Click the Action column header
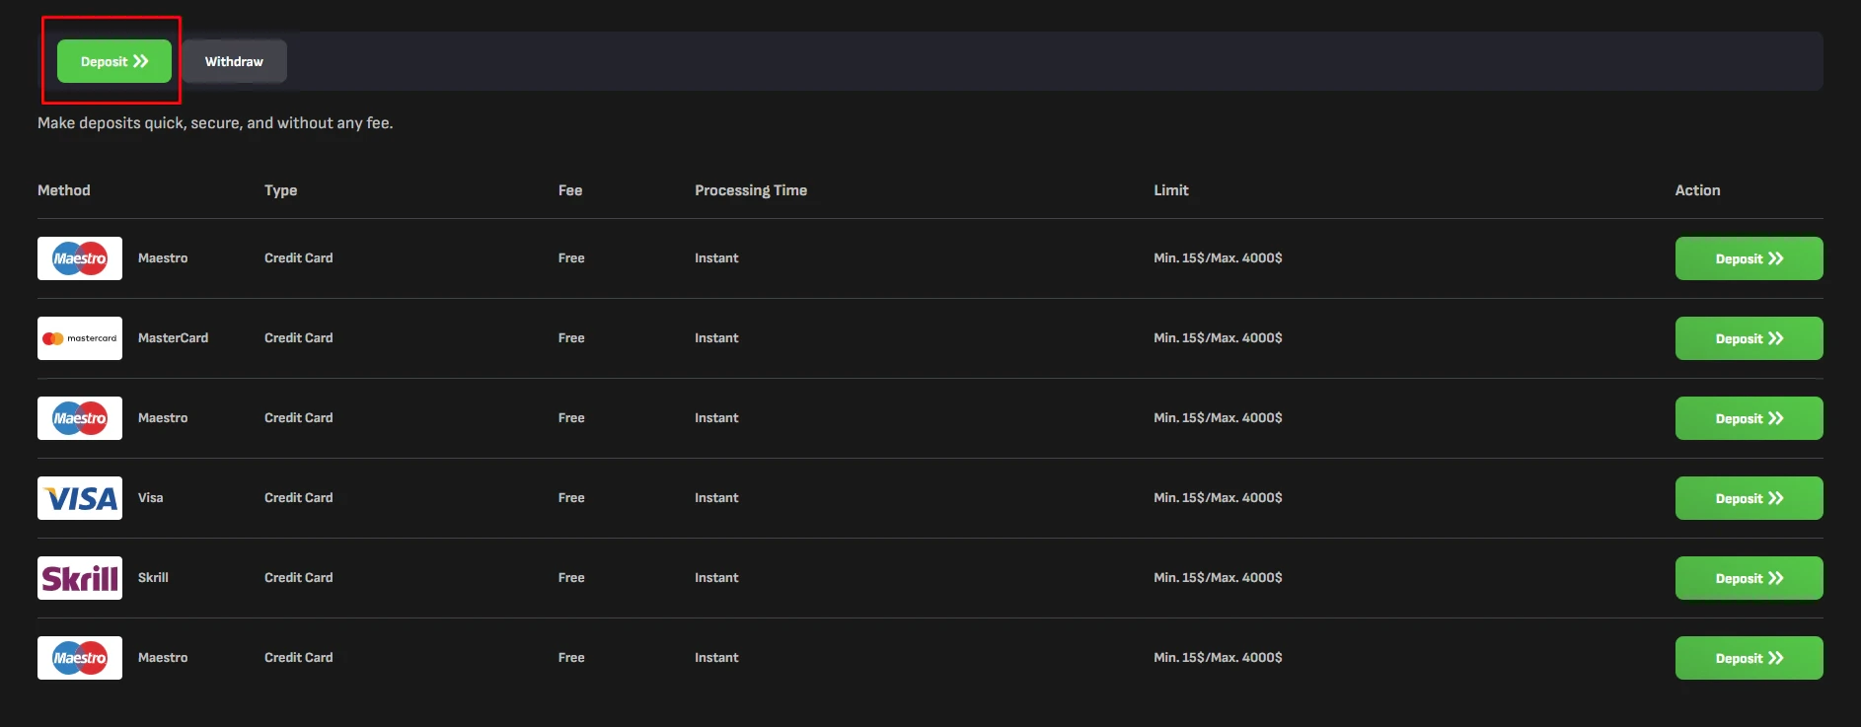 1697,190
